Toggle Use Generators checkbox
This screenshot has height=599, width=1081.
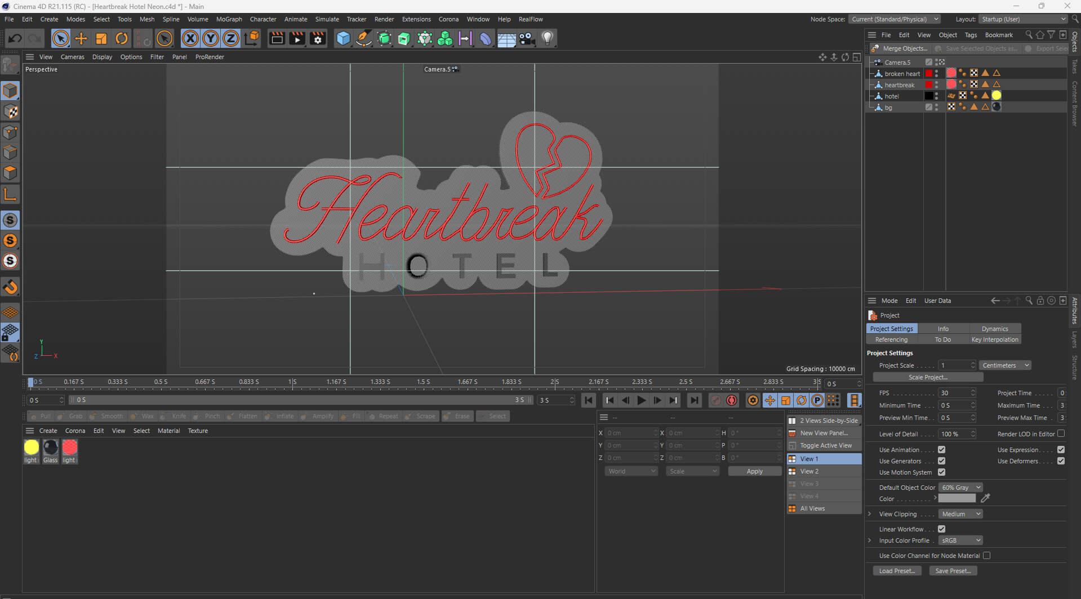coord(941,461)
